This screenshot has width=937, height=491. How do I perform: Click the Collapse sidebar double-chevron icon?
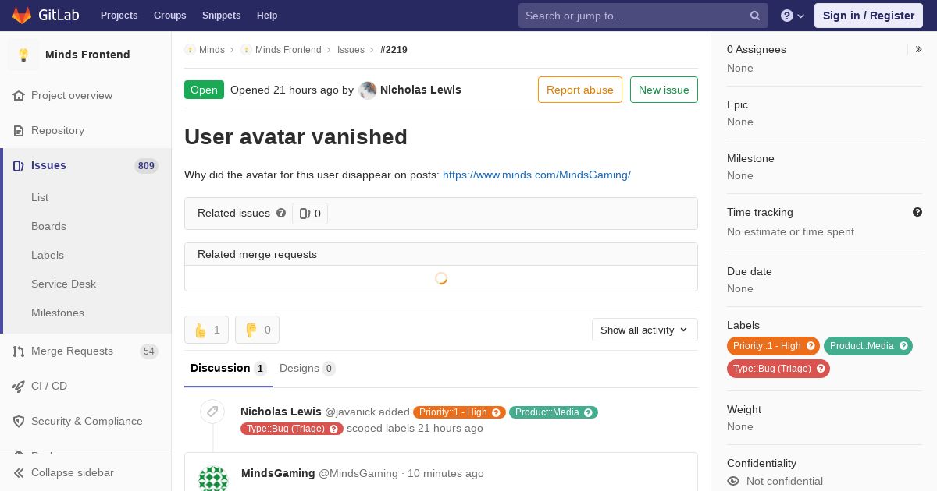[x=19, y=472]
